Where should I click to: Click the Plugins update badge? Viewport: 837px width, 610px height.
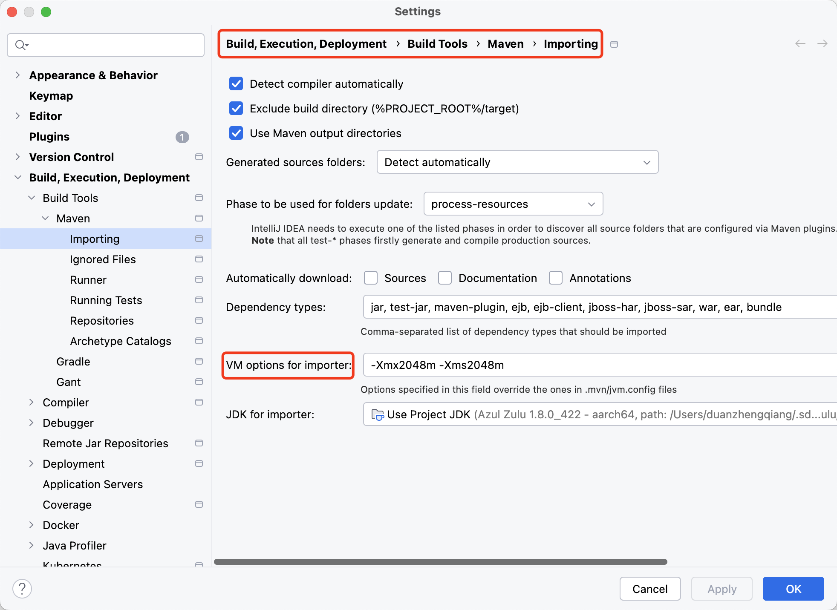182,137
